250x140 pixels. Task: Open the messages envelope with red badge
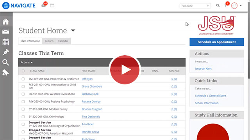(43, 5)
